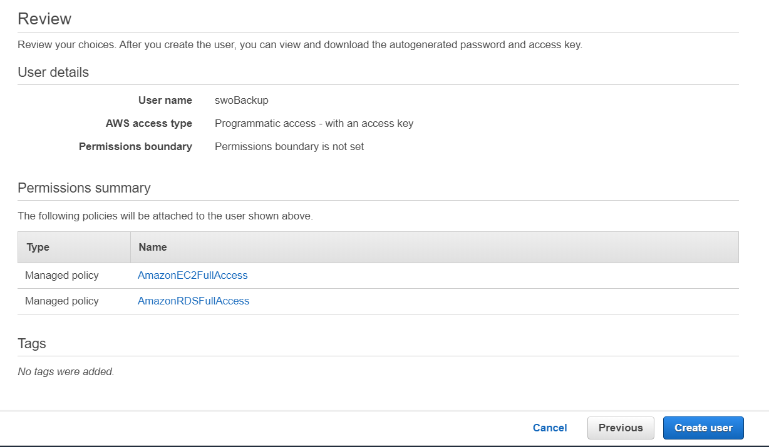Cancel the user creation
The image size is (769, 447).
pyautogui.click(x=550, y=428)
